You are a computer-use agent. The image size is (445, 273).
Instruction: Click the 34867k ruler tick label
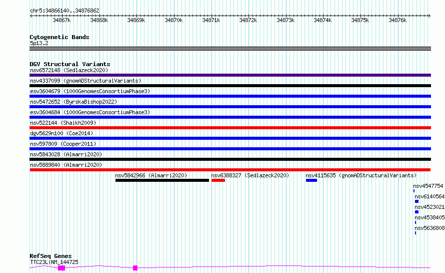coord(61,20)
